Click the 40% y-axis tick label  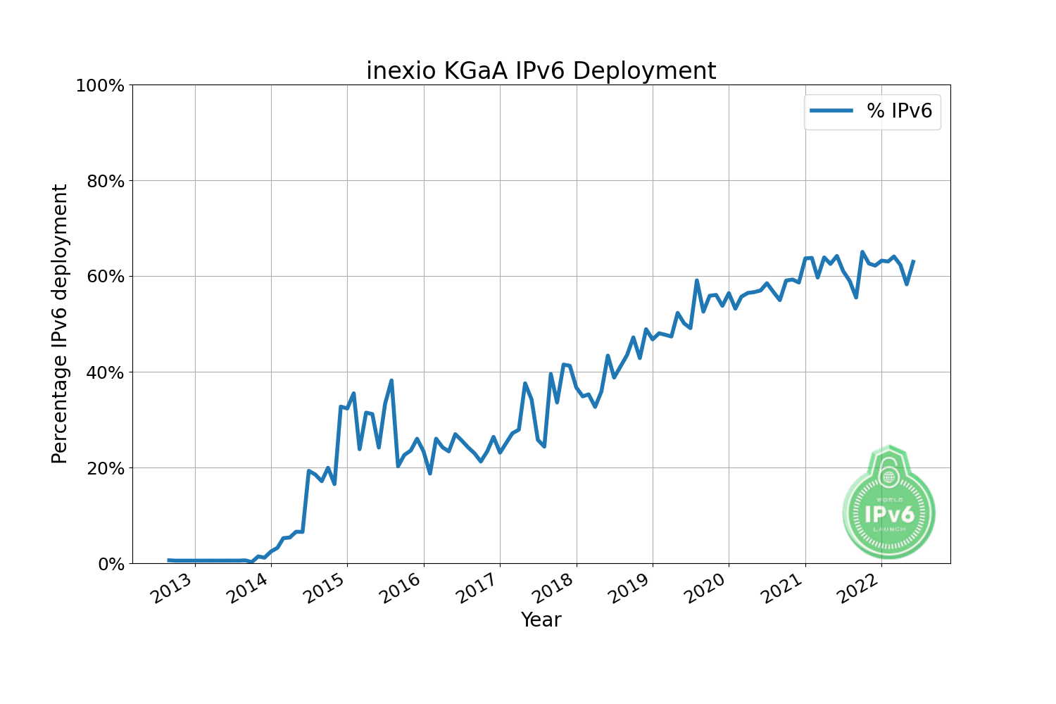pyautogui.click(x=105, y=372)
